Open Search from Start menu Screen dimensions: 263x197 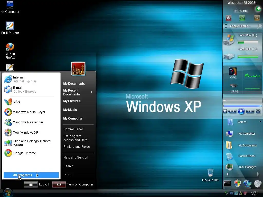point(68,166)
